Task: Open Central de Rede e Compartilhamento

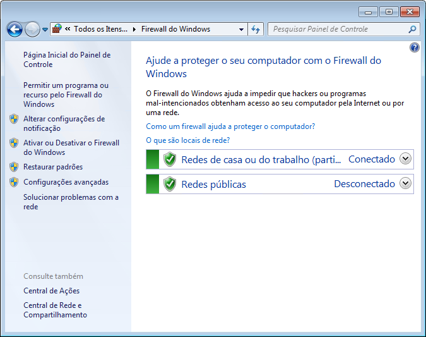Action: [x=55, y=310]
